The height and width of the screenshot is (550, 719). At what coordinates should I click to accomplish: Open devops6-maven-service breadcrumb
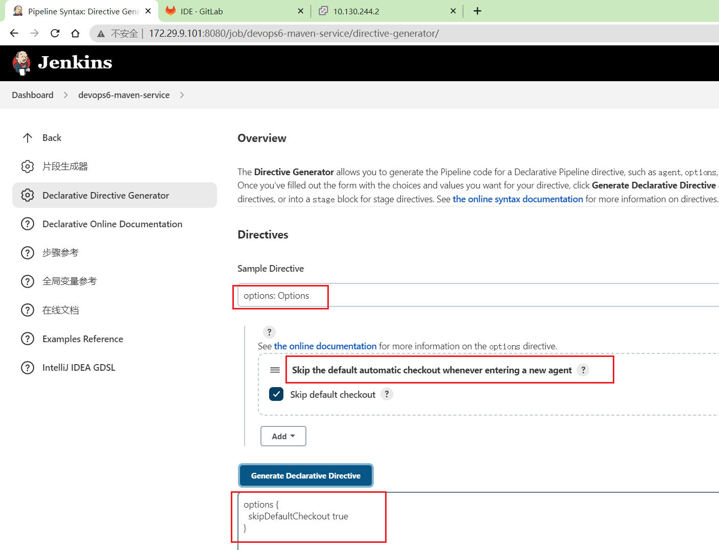(124, 95)
